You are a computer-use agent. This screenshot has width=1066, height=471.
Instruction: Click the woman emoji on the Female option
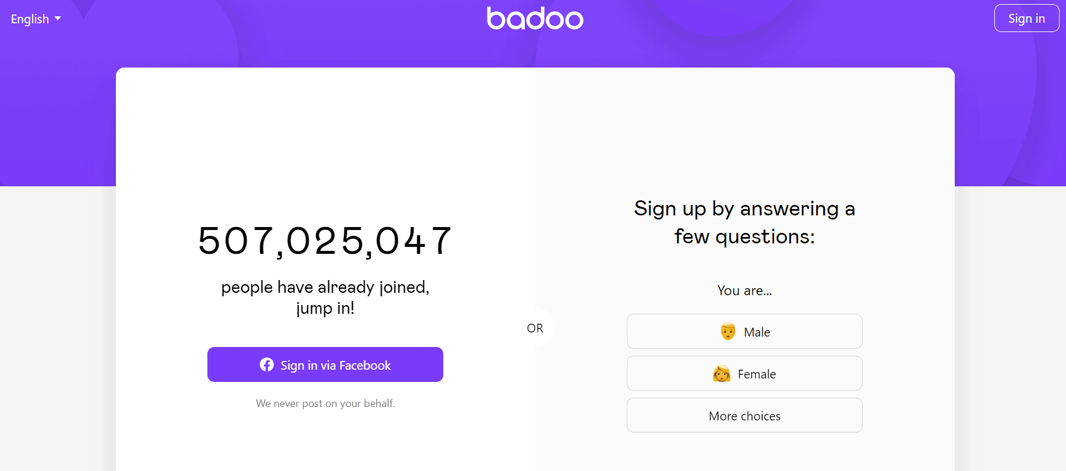tap(721, 373)
